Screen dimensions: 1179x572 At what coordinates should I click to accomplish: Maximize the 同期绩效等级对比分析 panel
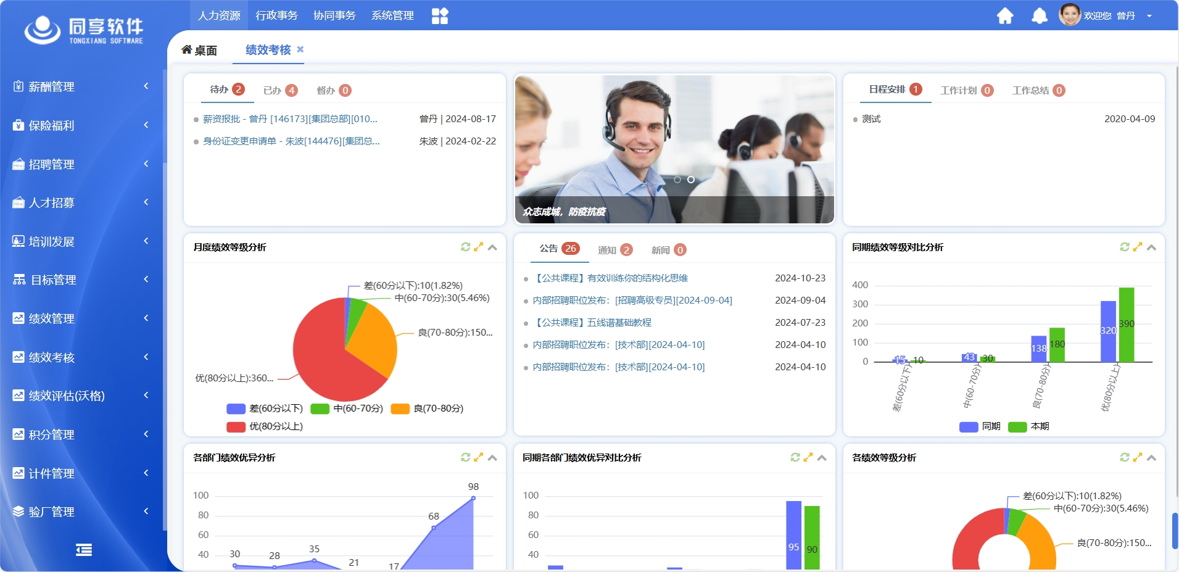pos(1138,247)
